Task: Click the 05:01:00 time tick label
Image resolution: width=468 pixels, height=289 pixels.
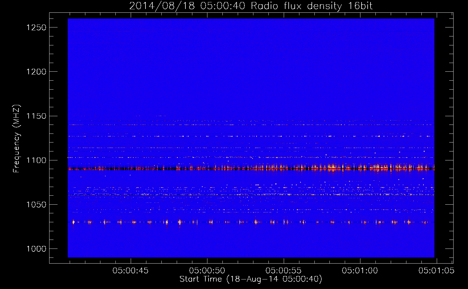Action: pyautogui.click(x=360, y=271)
